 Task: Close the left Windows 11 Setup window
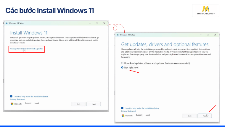click(x=104, y=23)
